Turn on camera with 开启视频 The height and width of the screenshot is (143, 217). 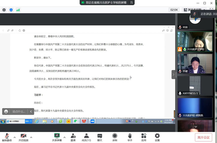[23, 137]
